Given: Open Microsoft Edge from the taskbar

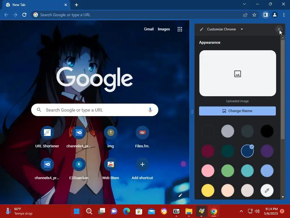Looking at the screenshot, I should (x=127, y=211).
